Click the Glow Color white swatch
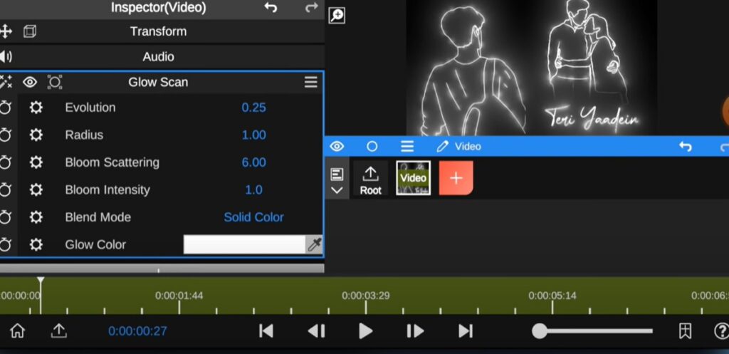Viewport: 729px width, 354px height. 244,244
